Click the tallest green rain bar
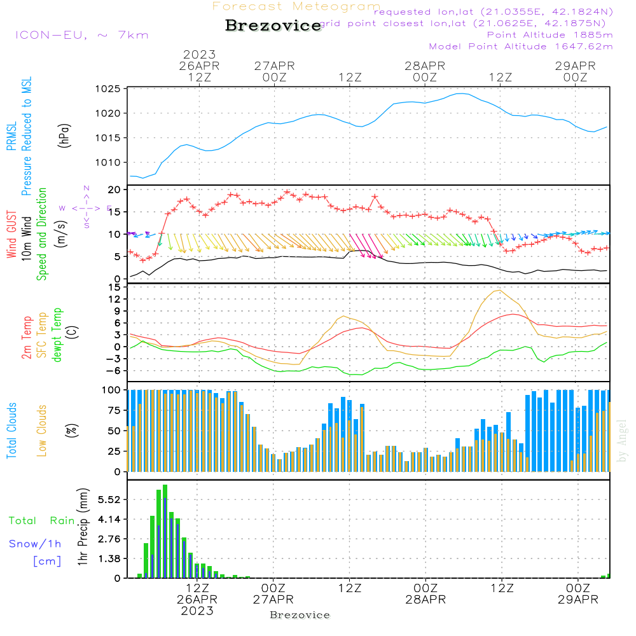Image resolution: width=636 pixels, height=636 pixels. (165, 531)
